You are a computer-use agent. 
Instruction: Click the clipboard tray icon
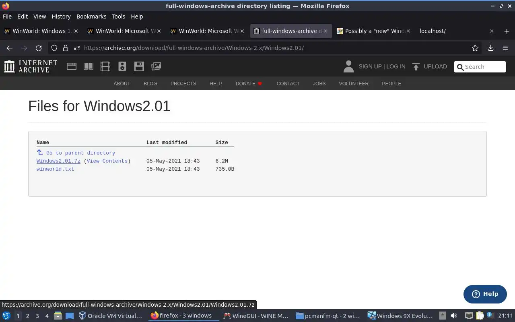click(x=480, y=316)
